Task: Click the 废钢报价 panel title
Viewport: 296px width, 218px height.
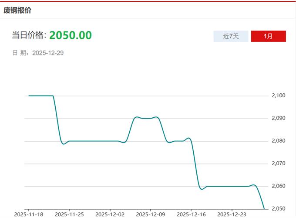Action: pyautogui.click(x=17, y=10)
